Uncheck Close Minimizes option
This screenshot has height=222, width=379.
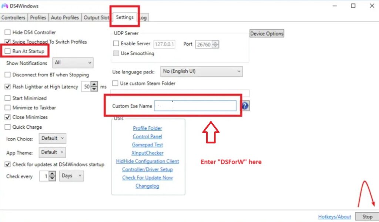click(x=8, y=117)
